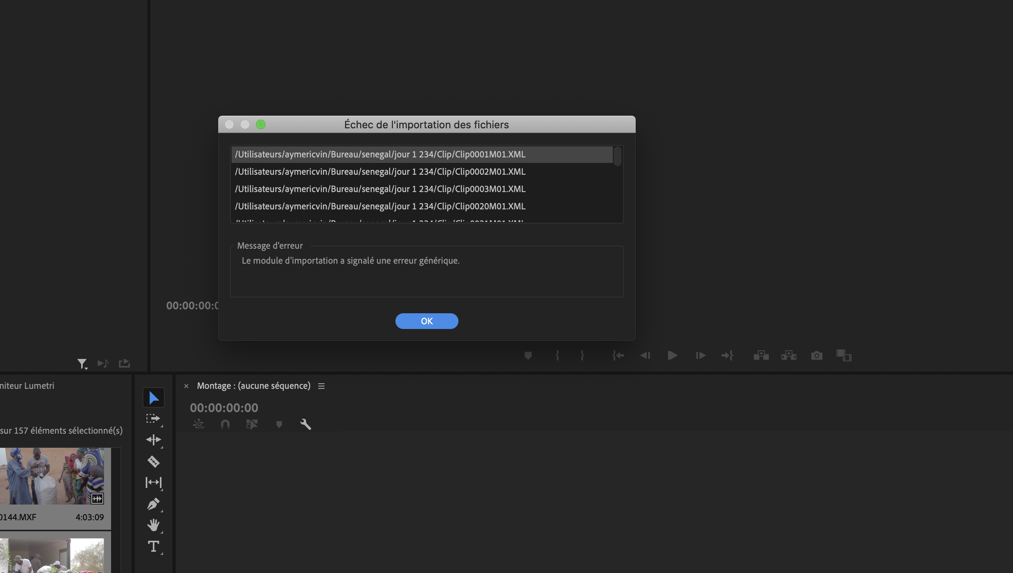Switch to the Lumetri monitor tab

point(27,386)
